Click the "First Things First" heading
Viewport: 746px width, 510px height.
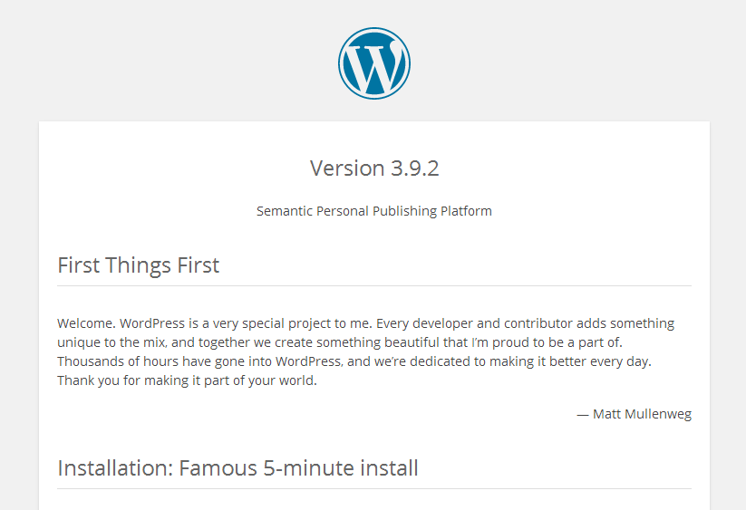click(138, 265)
